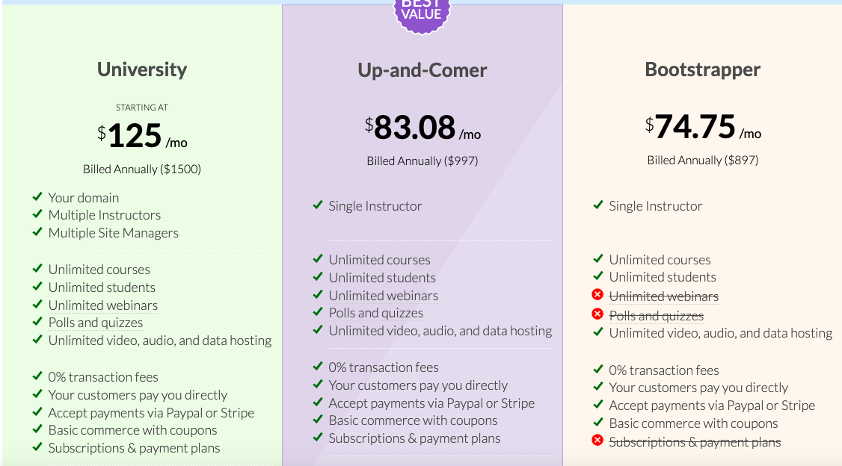Image resolution: width=842 pixels, height=466 pixels.
Task: Click checkmark beside Bootstrapper Single Instructor
Action: coord(597,205)
